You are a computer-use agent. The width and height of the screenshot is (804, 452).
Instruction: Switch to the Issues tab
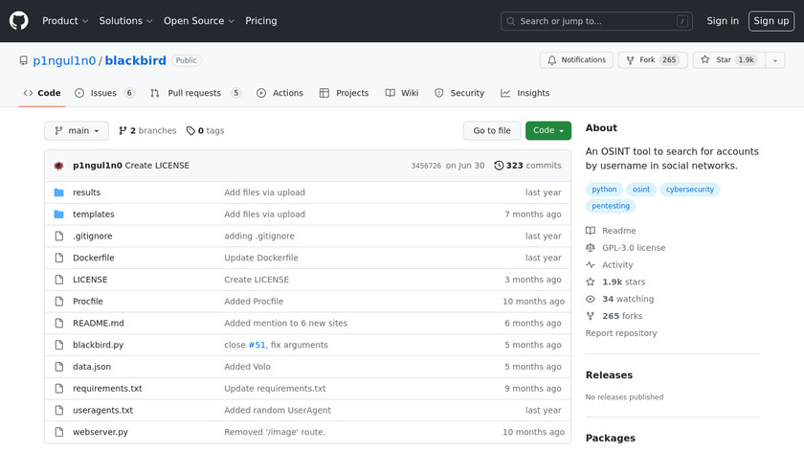(104, 93)
